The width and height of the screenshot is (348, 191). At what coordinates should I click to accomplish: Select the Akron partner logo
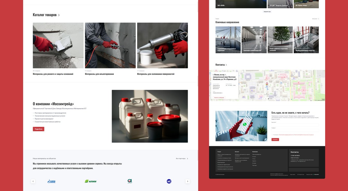(x=130, y=181)
